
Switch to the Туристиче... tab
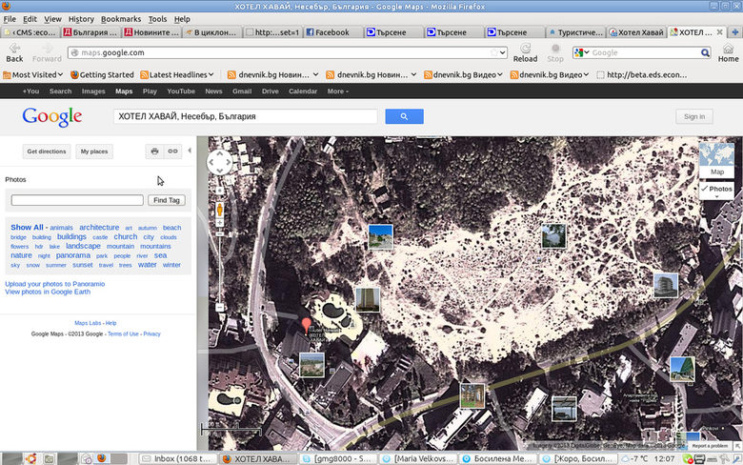pos(575,32)
